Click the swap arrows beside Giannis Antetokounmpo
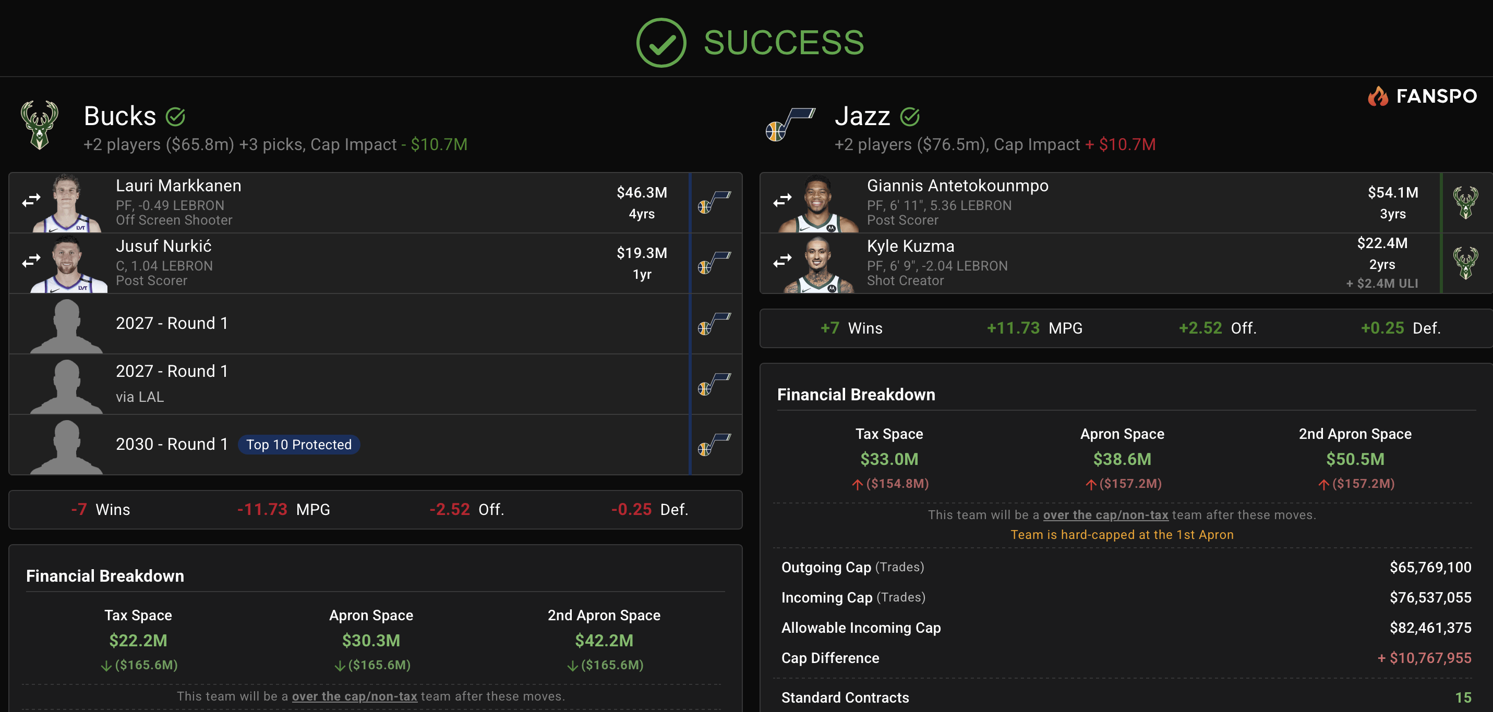 [x=782, y=201]
